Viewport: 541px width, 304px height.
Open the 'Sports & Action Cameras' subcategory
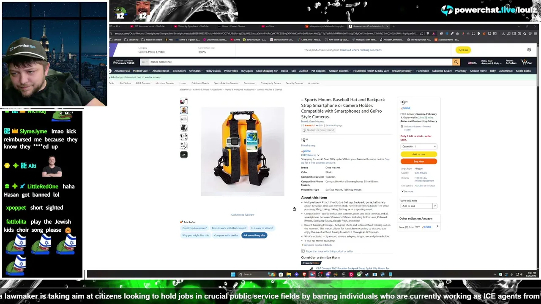pos(226,83)
